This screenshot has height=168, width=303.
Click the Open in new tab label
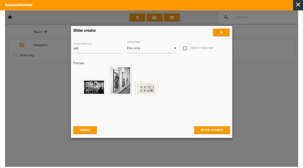202,48
